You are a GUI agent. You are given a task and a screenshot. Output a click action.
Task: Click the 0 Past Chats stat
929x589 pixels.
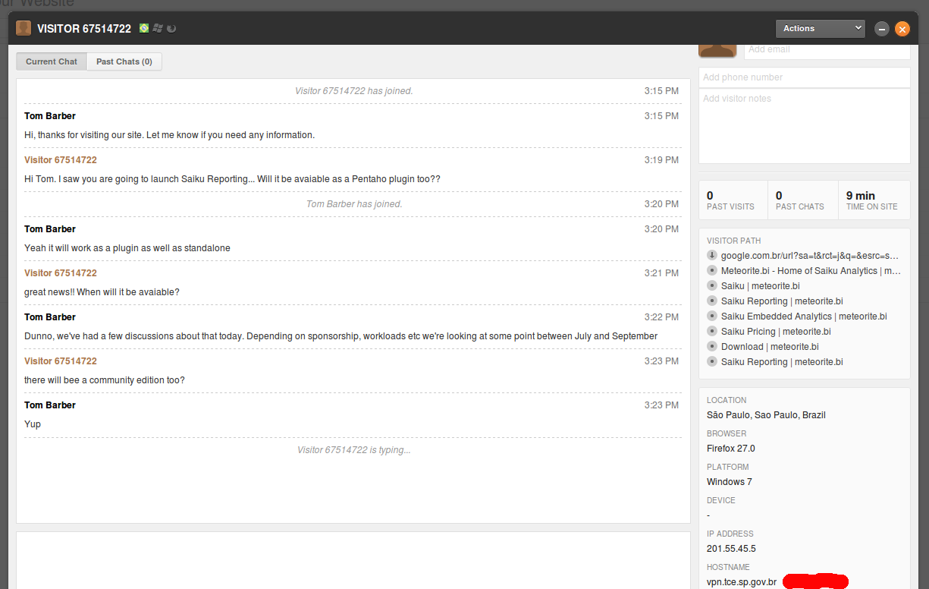pyautogui.click(x=802, y=200)
